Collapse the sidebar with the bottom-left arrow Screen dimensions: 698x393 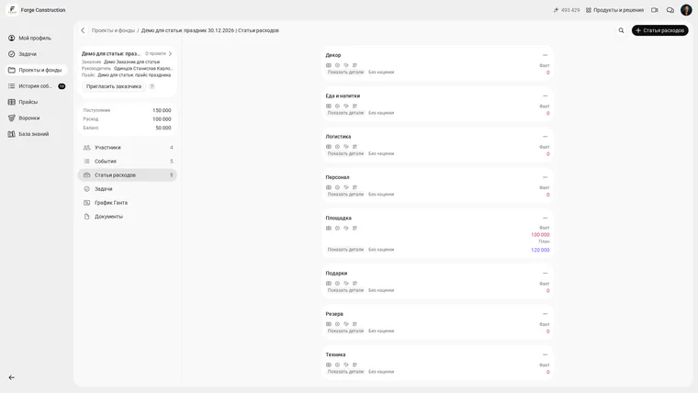12,377
